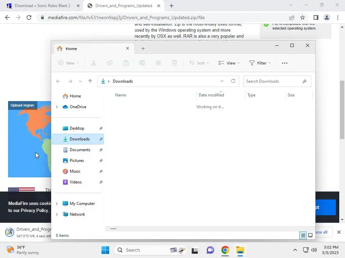Image resolution: width=345 pixels, height=258 pixels.
Task: Select the Drivers_and_Programs_Updated Chrome tab
Action: 123,6
